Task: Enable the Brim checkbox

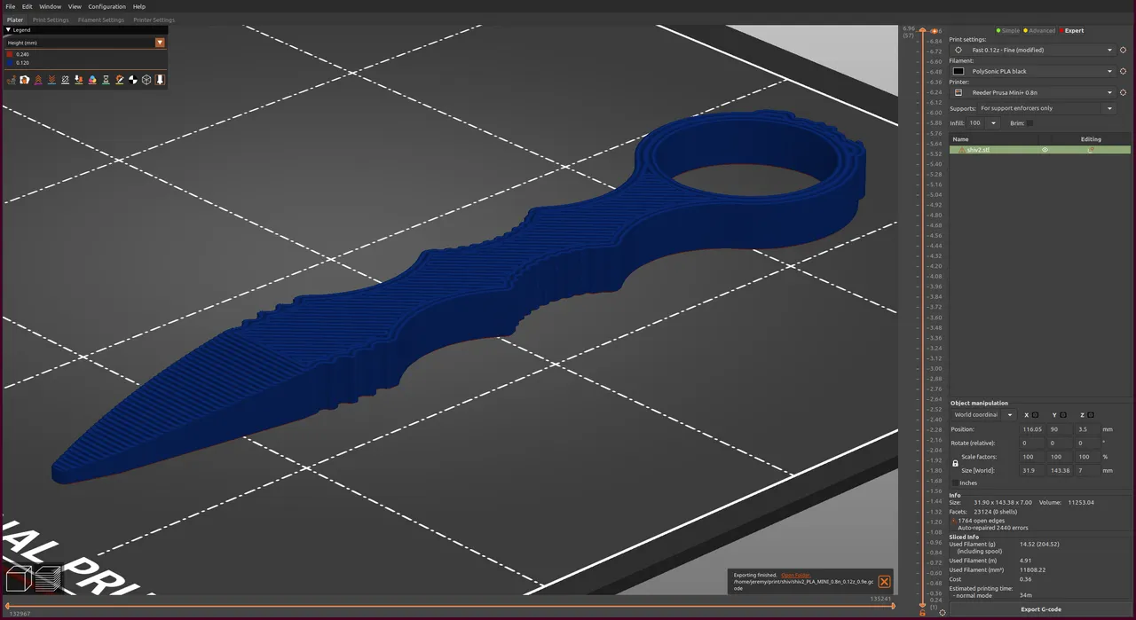Action: tap(1031, 123)
